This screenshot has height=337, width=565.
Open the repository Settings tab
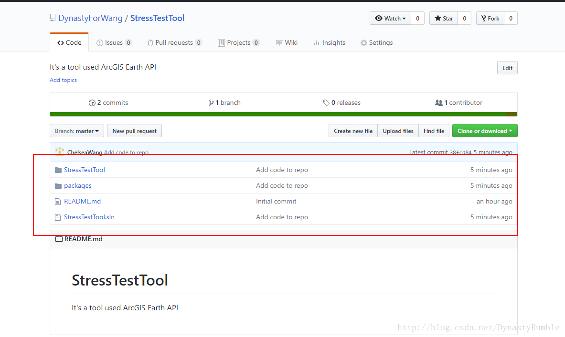[x=376, y=42]
